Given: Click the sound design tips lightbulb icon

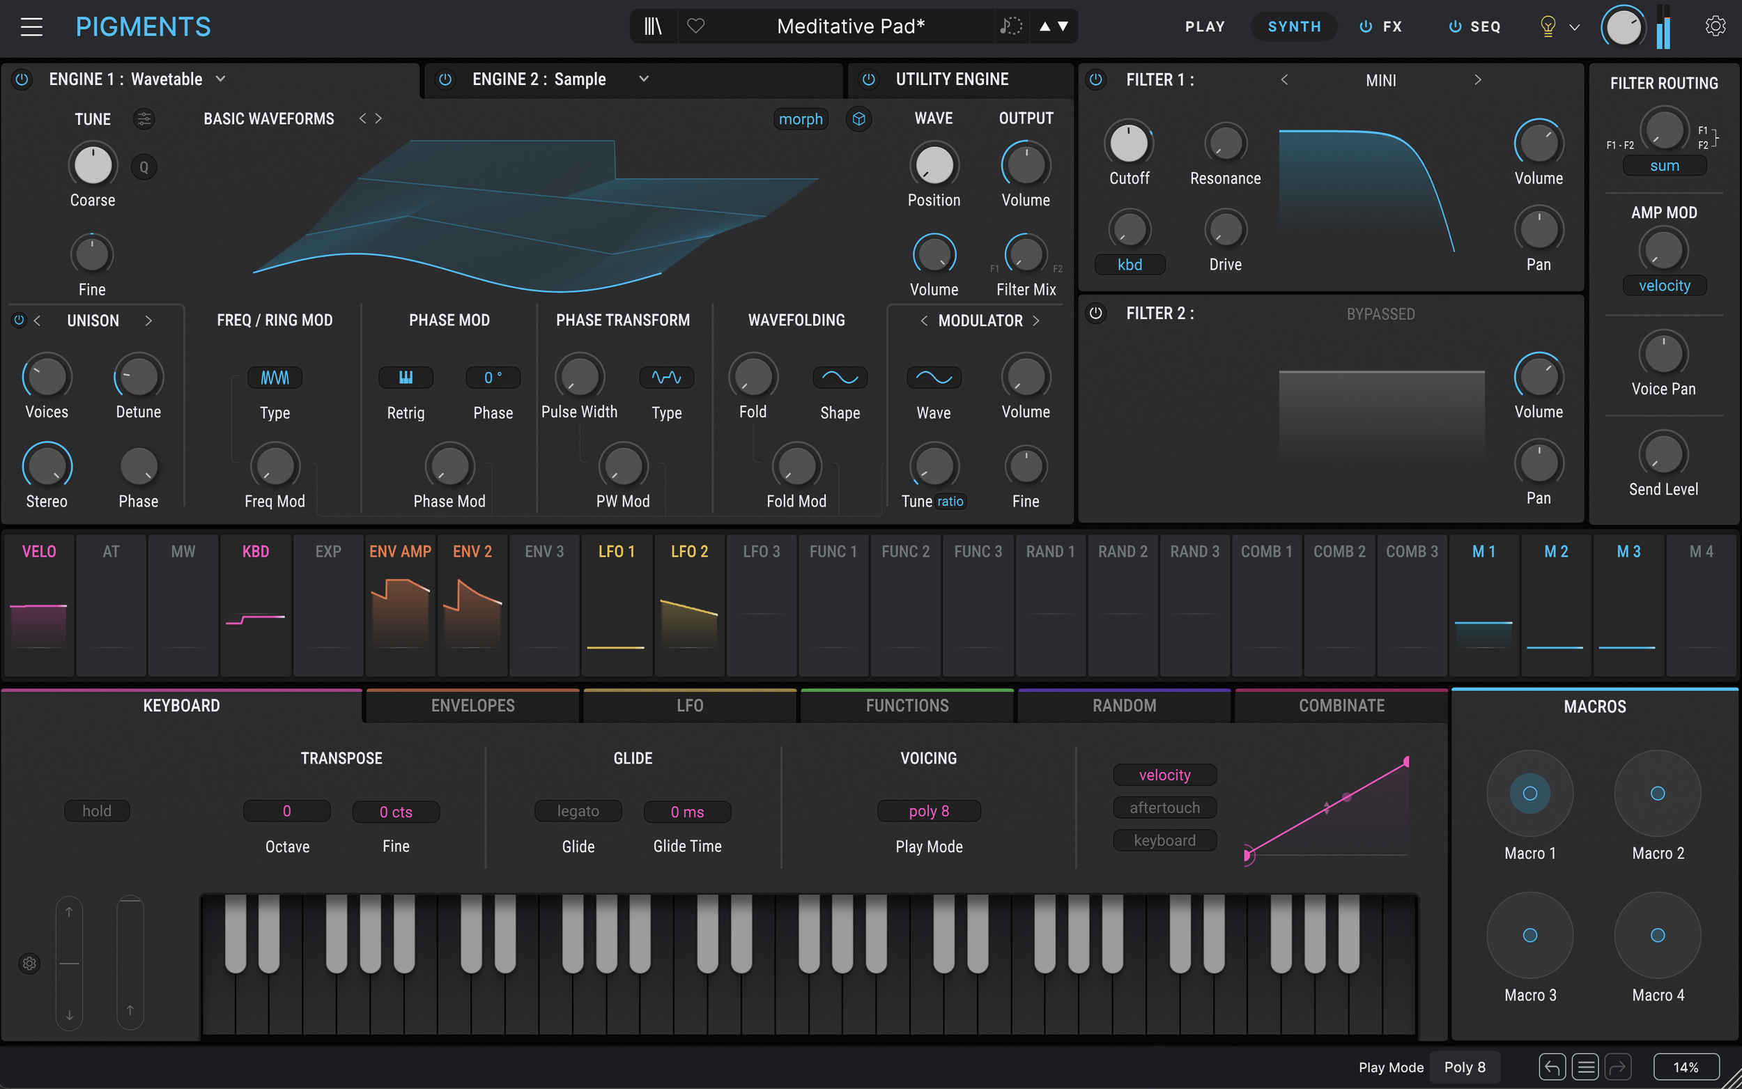Looking at the screenshot, I should (1548, 26).
